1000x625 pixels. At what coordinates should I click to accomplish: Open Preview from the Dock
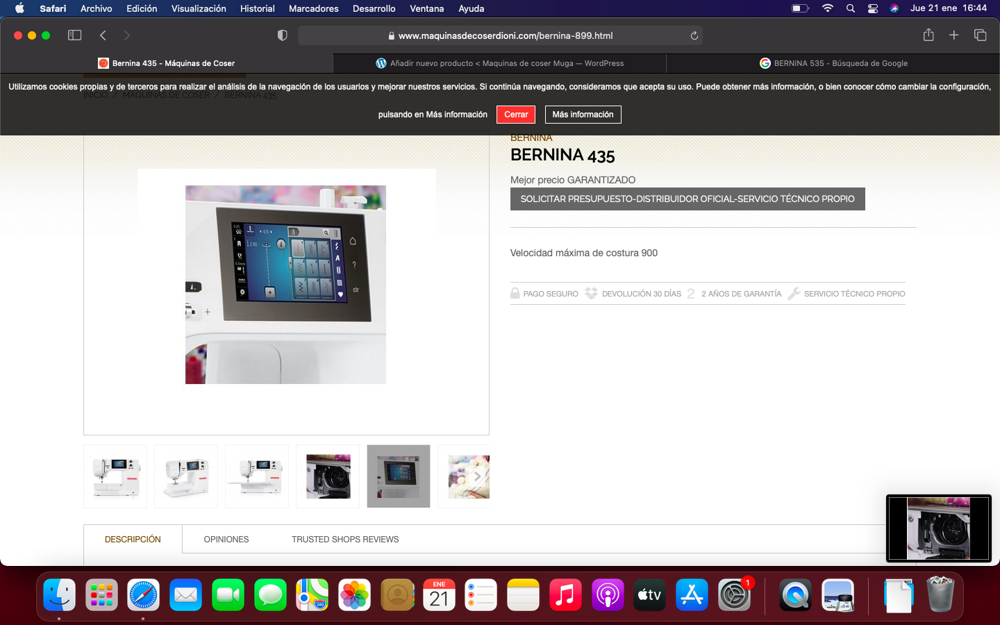(837, 595)
